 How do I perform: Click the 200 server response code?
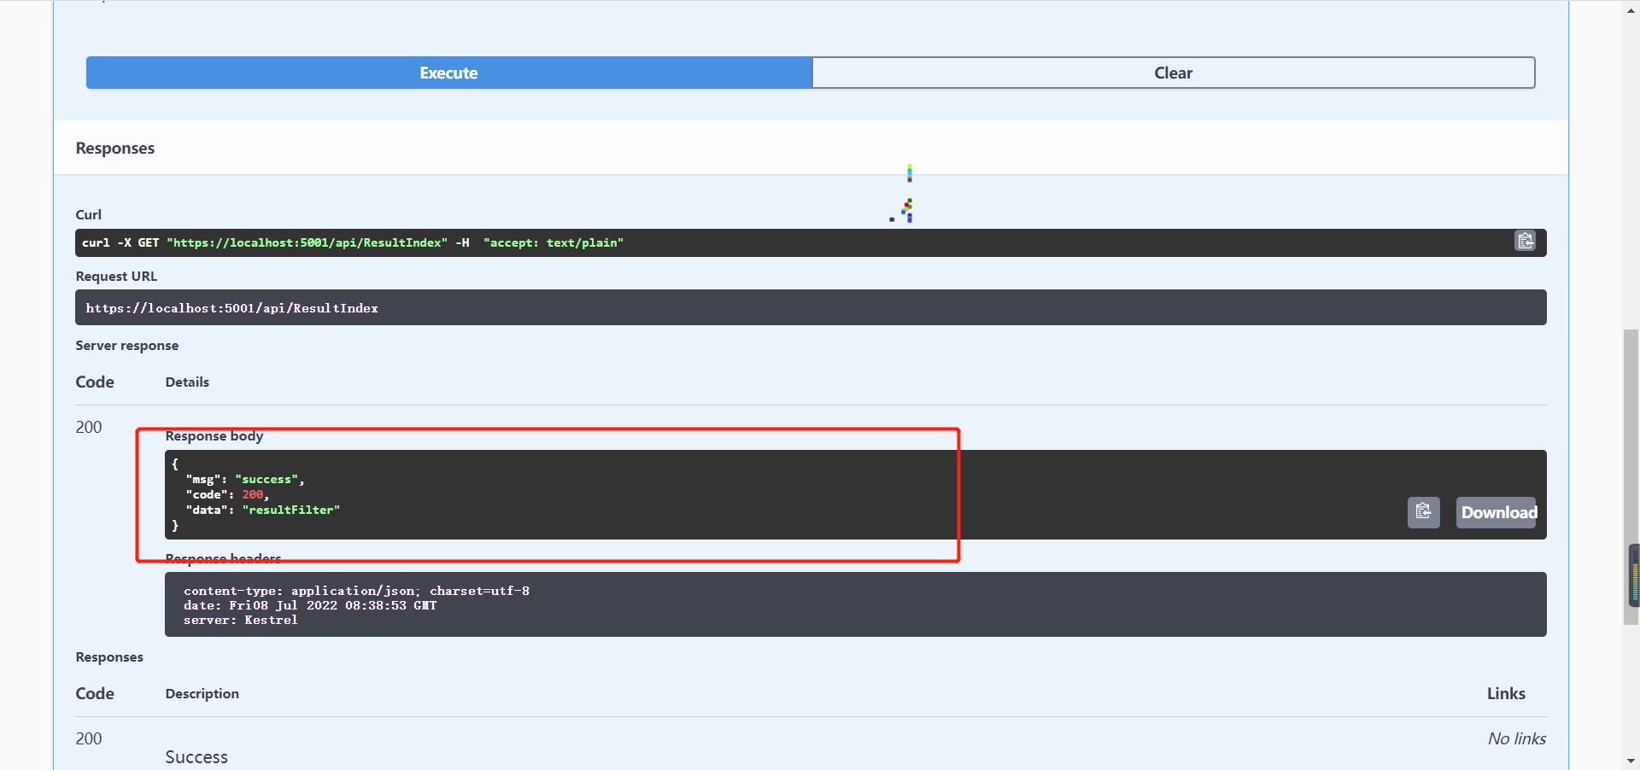89,427
